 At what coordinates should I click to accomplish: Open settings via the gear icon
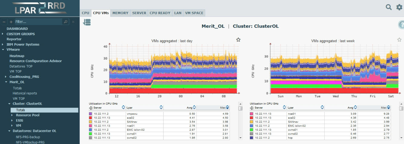tap(399, 7)
